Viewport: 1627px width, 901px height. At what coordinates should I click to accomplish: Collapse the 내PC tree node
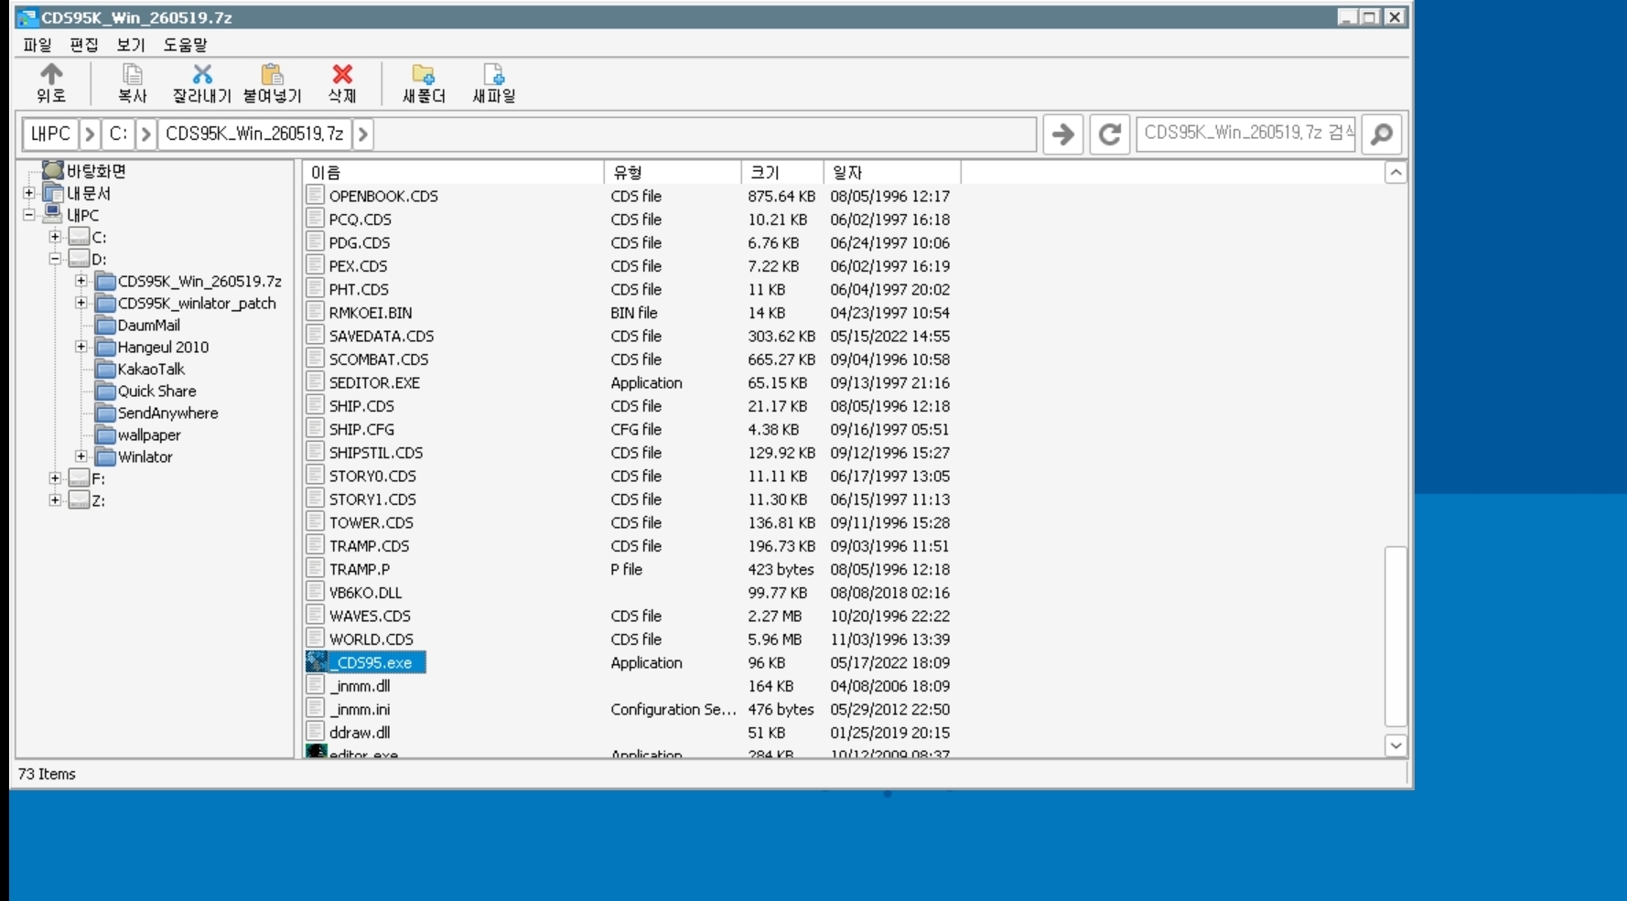pos(29,215)
